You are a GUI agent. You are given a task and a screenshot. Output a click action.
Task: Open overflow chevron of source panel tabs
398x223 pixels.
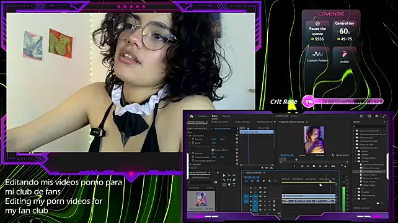tap(275, 122)
